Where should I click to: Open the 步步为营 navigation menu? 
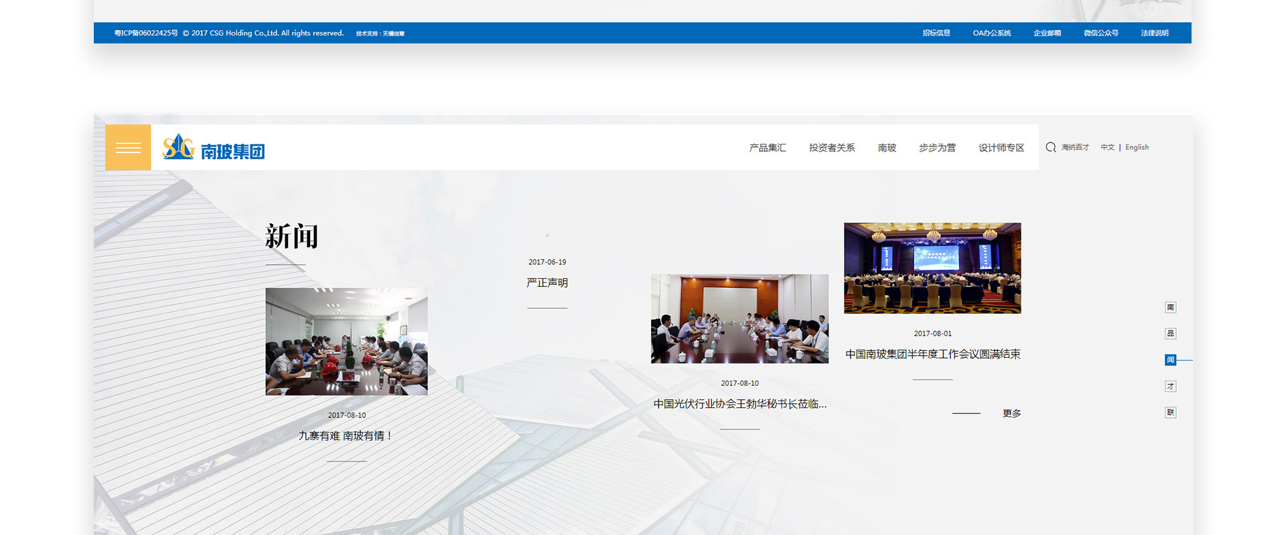(937, 148)
